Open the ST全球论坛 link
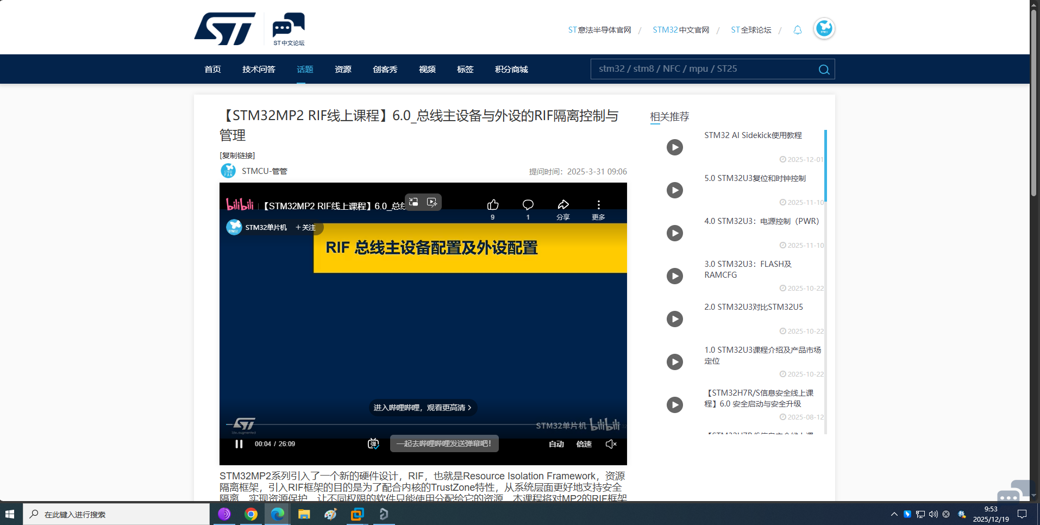This screenshot has width=1040, height=525. point(751,30)
